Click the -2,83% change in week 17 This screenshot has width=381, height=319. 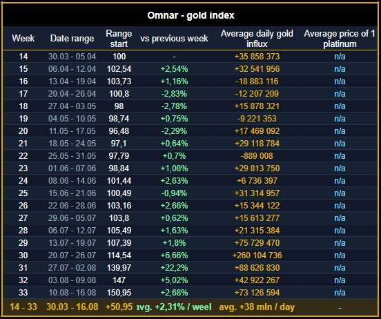coord(174,94)
